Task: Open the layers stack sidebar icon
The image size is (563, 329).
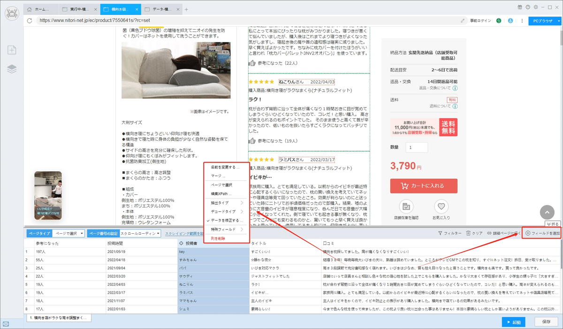Action: click(x=12, y=69)
